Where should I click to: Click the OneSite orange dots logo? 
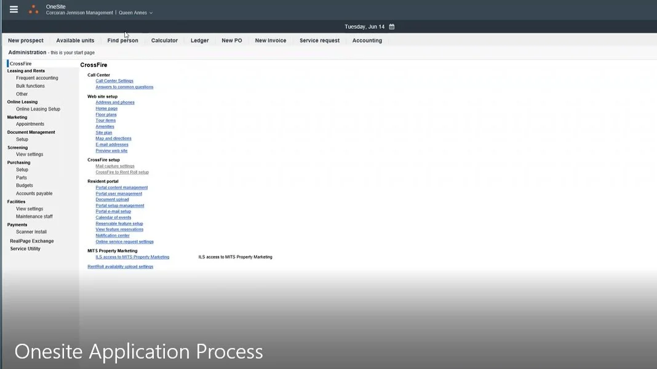click(x=33, y=9)
